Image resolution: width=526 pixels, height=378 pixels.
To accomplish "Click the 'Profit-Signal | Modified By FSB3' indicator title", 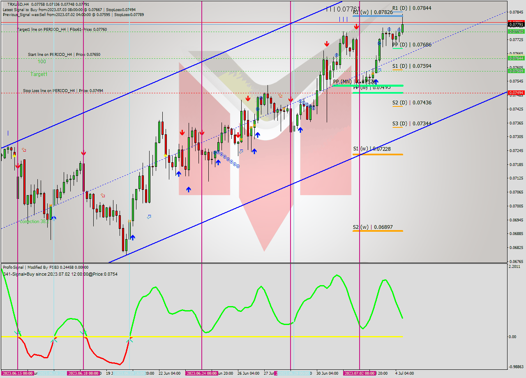I will (x=46, y=267).
